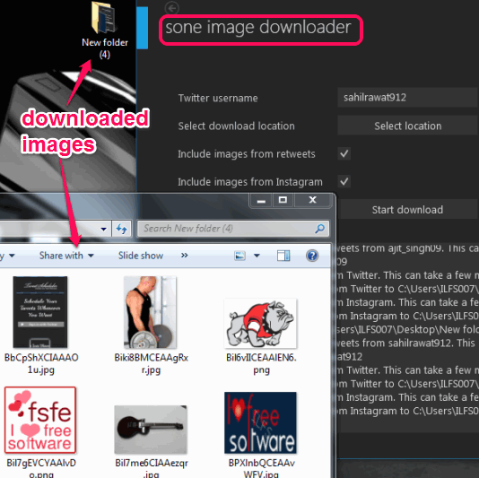479x478 pixels.
Task: Show the preview pane using the toolbar icon
Action: [x=283, y=256]
